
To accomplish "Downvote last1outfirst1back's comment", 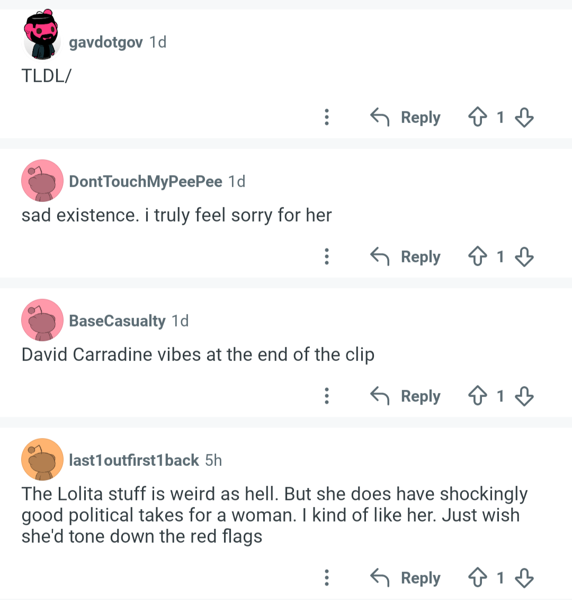I will pos(524,578).
